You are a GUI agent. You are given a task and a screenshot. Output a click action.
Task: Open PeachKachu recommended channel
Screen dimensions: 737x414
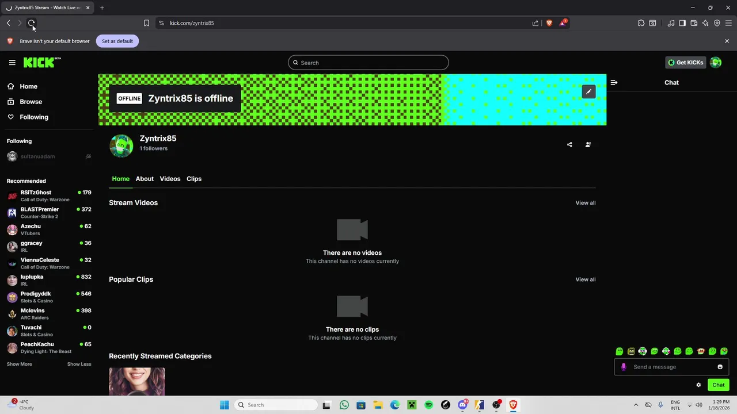(x=49, y=347)
